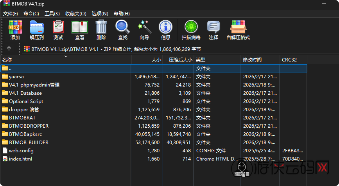The height and width of the screenshot is (186, 339).
Task: Open the 查看 (View) book icon
Action: 80,30
